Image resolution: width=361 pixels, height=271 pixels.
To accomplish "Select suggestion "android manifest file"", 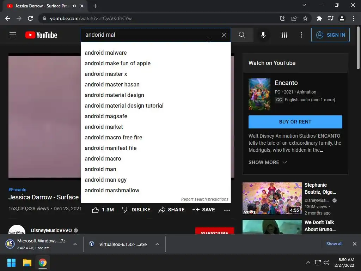I will (155, 148).
